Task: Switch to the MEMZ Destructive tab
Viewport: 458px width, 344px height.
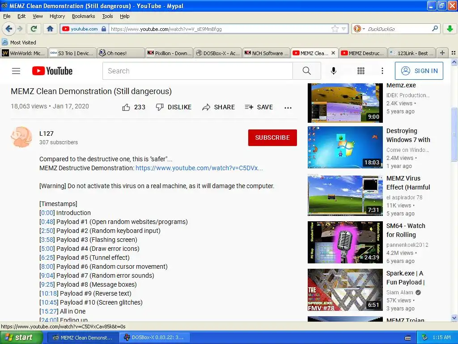Action: 363,53
